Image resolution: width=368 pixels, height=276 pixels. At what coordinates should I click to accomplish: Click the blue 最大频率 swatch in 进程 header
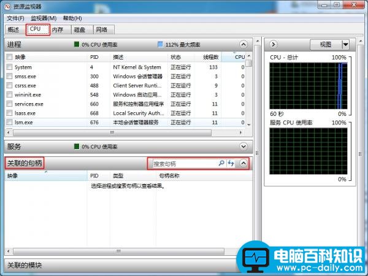coord(160,44)
